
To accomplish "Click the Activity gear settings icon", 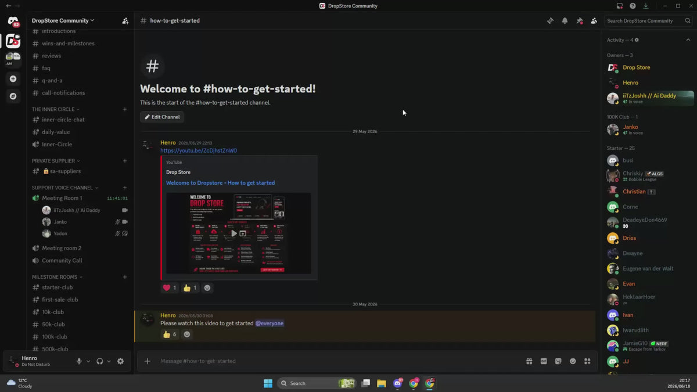I will tap(637, 40).
